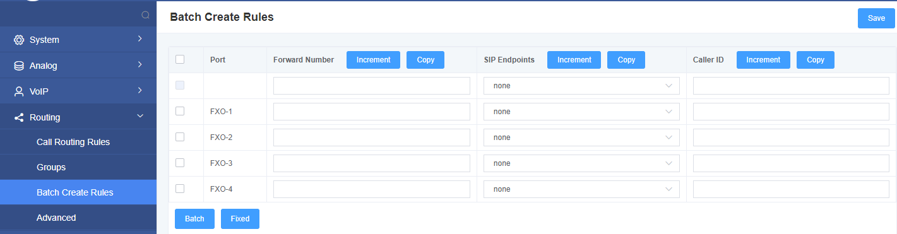This screenshot has width=897, height=234.
Task: Click Copy for Caller ID
Action: 816,60
